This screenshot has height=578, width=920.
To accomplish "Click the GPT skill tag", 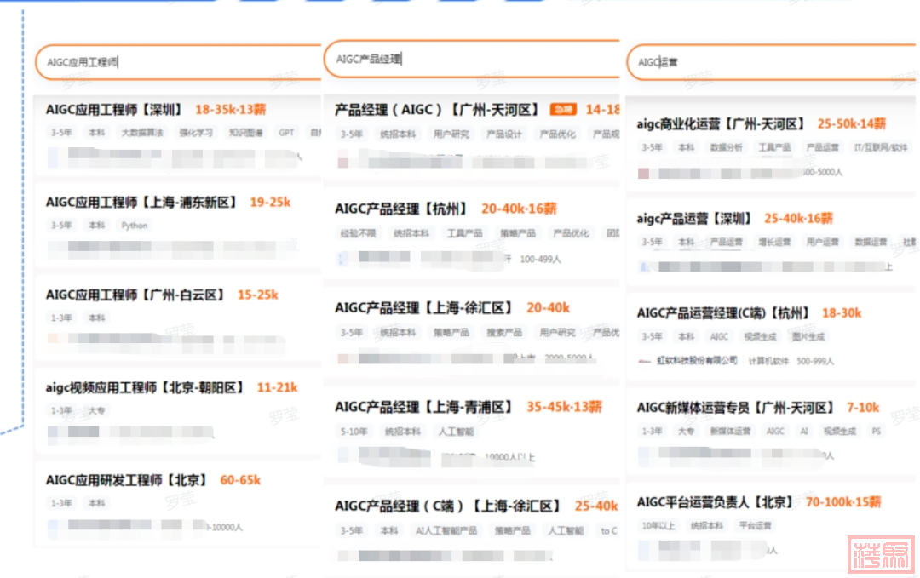I will pos(286,133).
